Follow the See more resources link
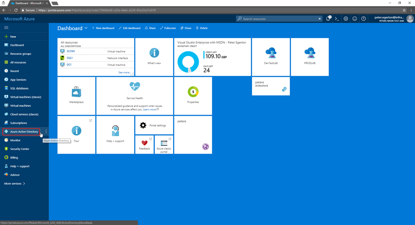This screenshot has width=415, height=225. pyautogui.click(x=124, y=73)
